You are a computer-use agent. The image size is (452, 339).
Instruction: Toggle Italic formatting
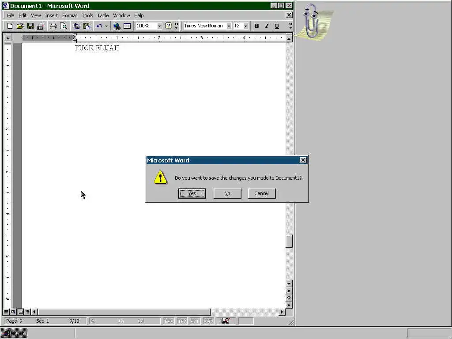[267, 26]
